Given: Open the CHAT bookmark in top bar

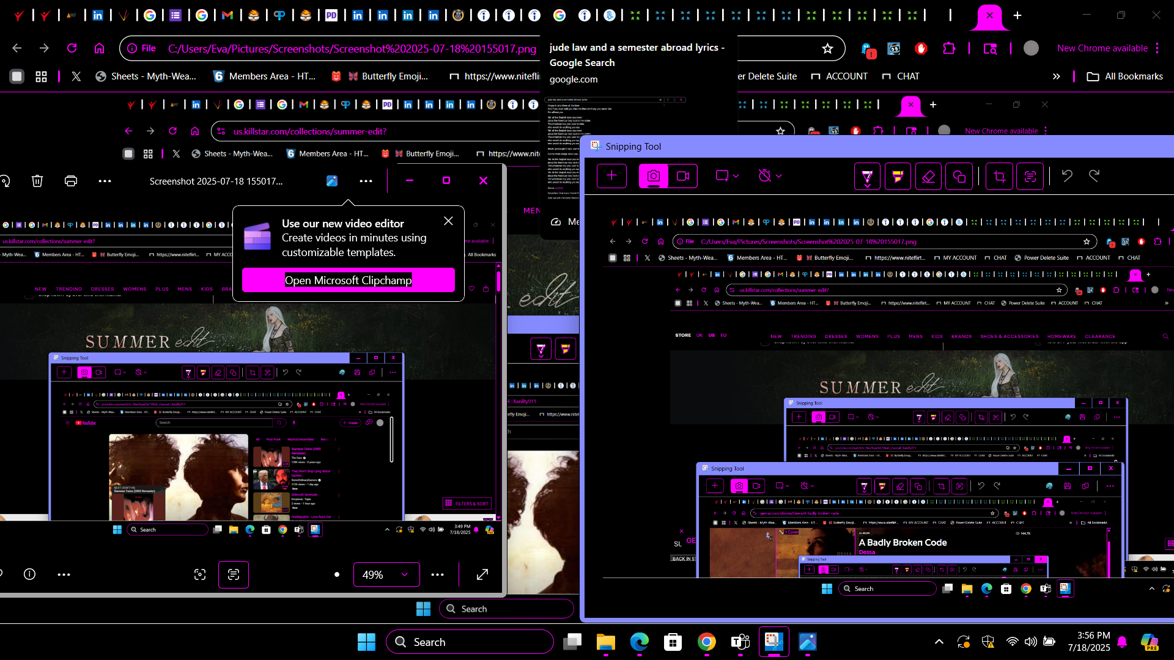Looking at the screenshot, I should point(901,76).
